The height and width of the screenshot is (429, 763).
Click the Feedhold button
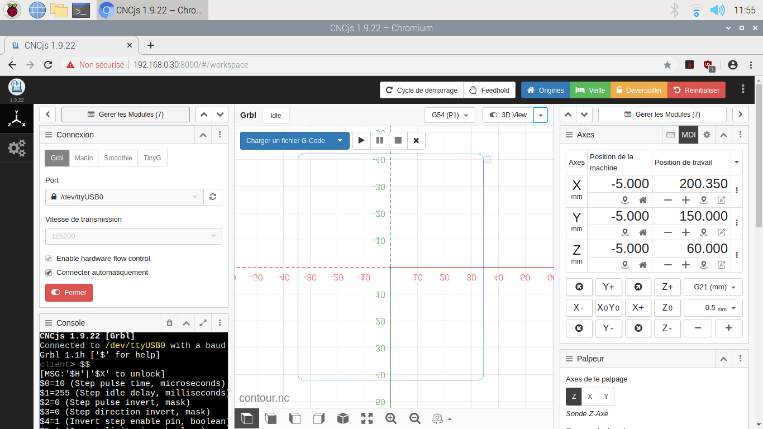click(489, 90)
